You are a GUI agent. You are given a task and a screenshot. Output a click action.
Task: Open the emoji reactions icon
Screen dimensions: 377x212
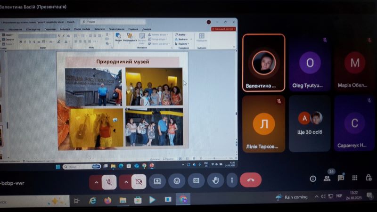click(x=177, y=181)
